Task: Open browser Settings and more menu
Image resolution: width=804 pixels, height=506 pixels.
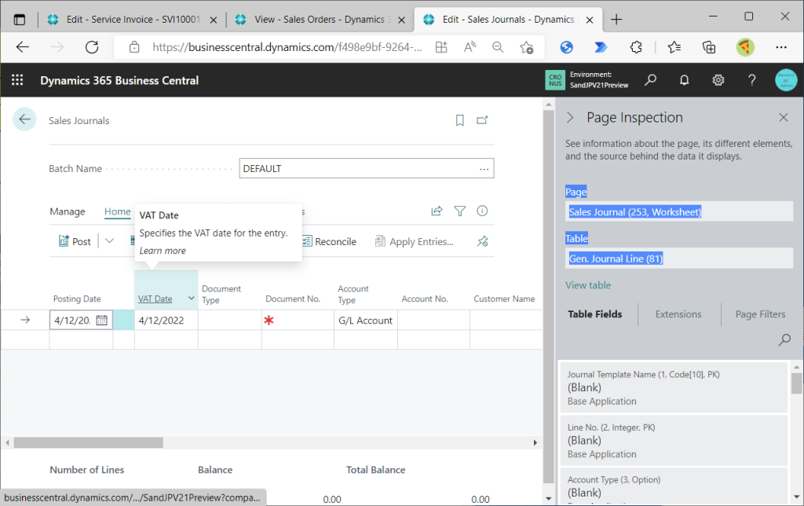Action: [x=781, y=47]
